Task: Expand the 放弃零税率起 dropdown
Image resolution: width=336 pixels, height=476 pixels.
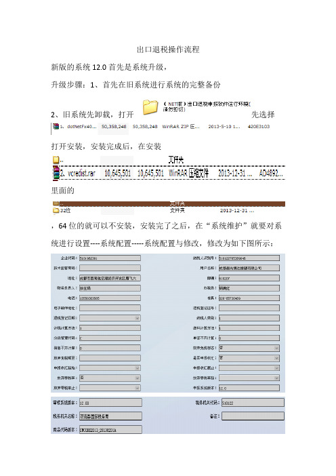Action: [276, 378]
